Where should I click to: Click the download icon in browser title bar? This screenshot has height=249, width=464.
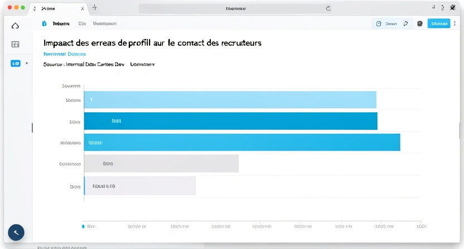442,8
